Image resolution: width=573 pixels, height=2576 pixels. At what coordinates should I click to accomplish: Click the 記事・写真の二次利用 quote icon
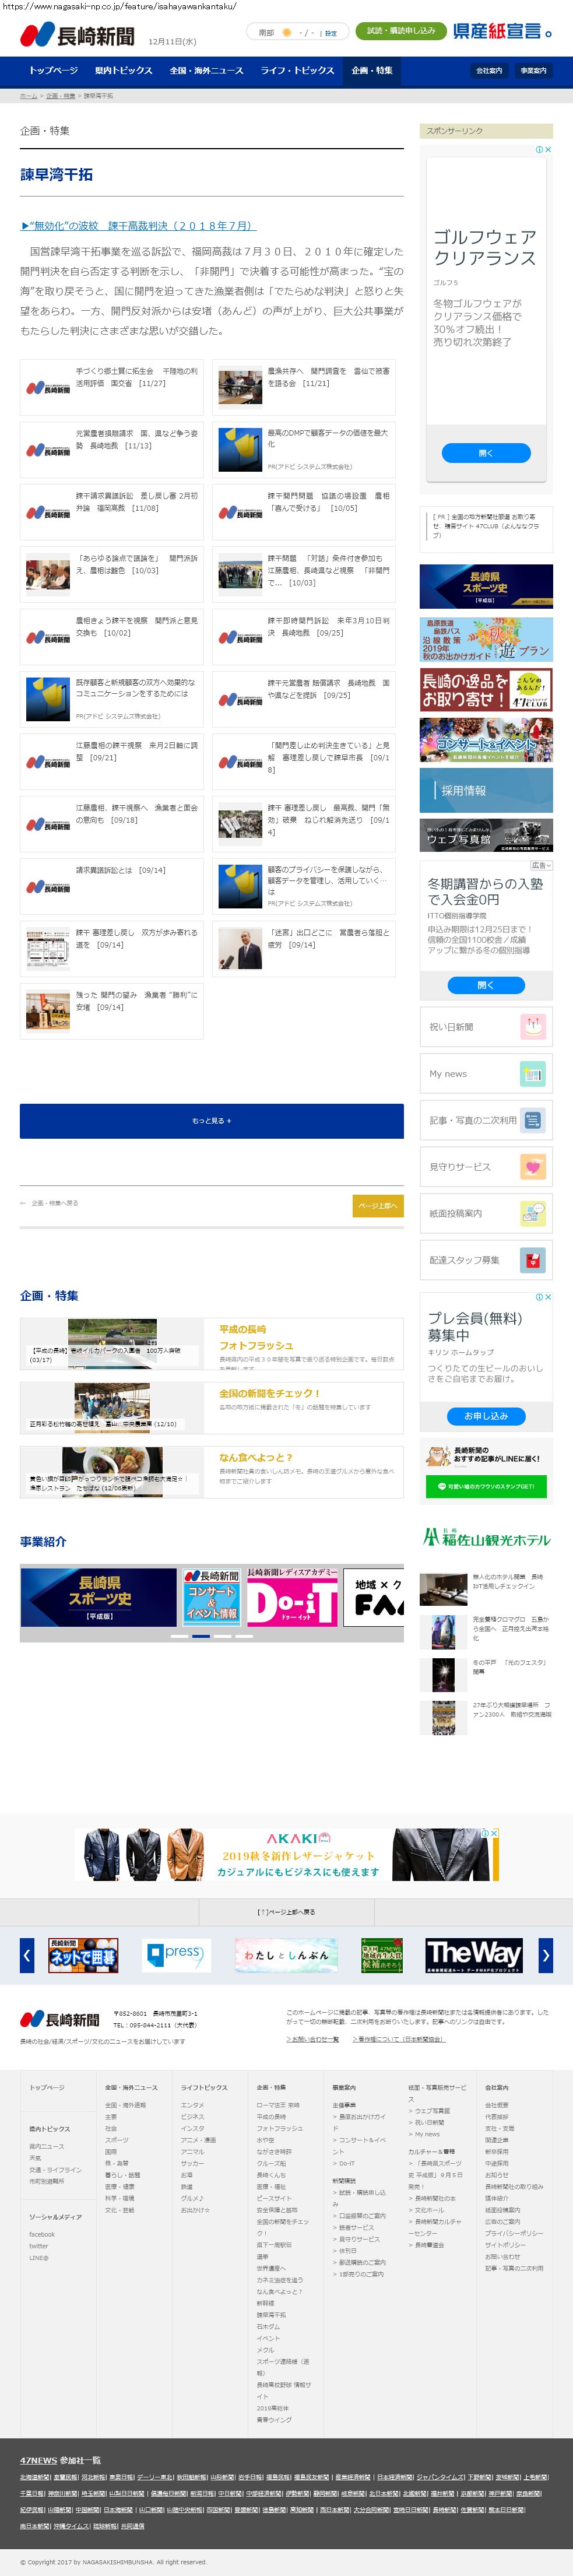532,1120
